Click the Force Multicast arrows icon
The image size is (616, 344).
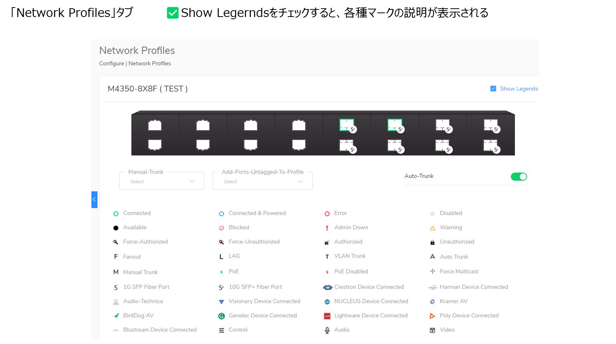click(432, 271)
